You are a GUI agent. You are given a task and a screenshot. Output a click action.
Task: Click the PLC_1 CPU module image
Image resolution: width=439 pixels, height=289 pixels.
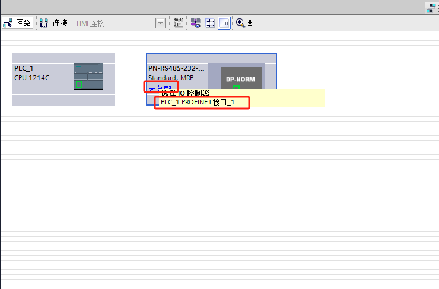[x=88, y=77]
